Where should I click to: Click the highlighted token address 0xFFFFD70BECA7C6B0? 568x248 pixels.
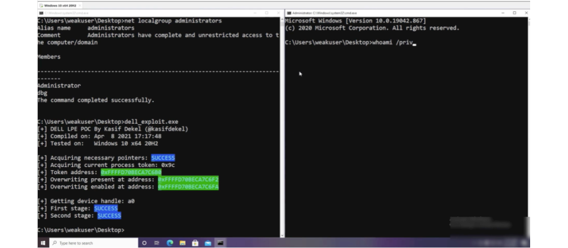coord(131,172)
